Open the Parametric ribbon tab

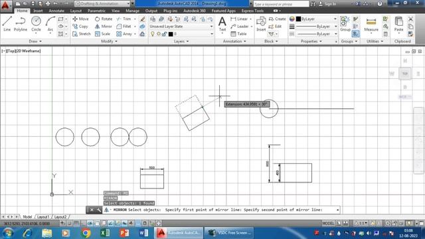pos(96,11)
